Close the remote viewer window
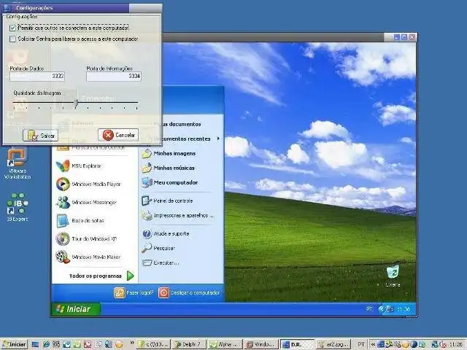467x350 pixels. 412,37
